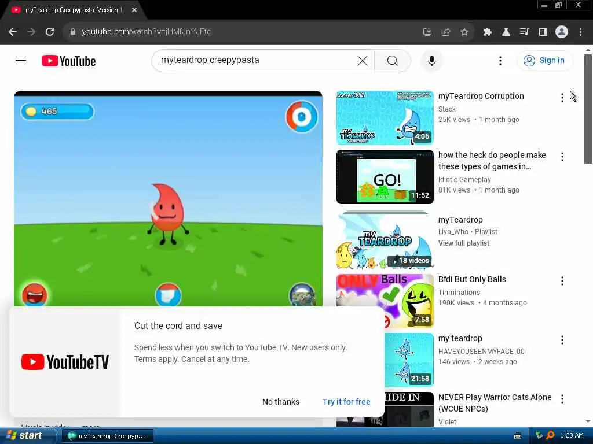Click the video player area
The width and height of the screenshot is (593, 444).
pos(169,199)
